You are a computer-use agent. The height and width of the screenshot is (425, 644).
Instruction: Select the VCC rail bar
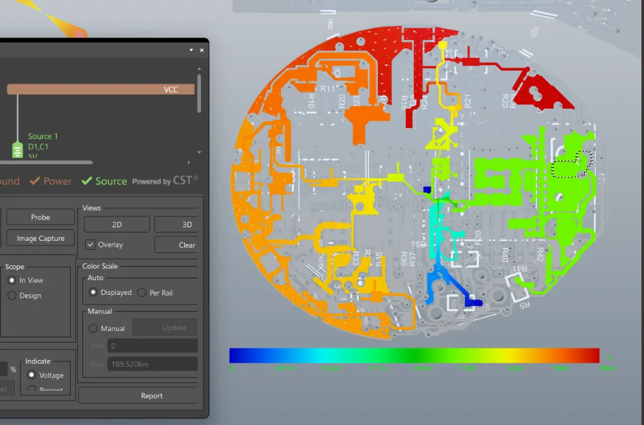(100, 89)
